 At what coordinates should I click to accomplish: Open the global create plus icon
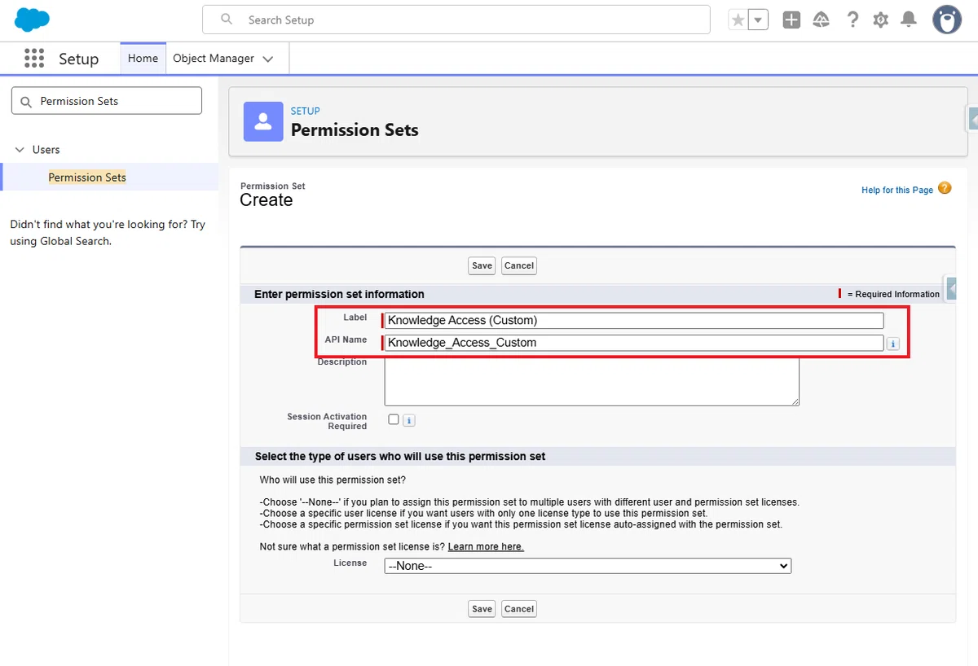(791, 20)
